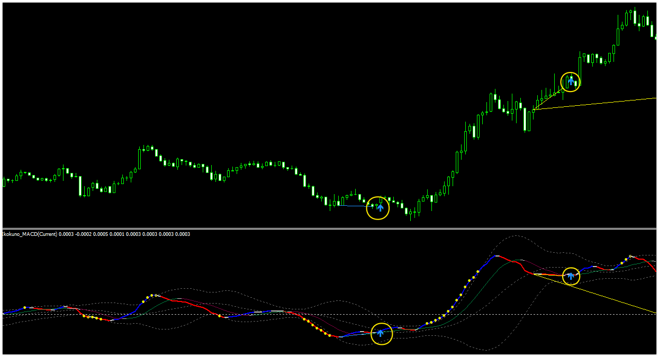This screenshot has height=357, width=659.
Task: Select the blue up arrow beside the price chart's lowest candles
Action: (x=380, y=207)
